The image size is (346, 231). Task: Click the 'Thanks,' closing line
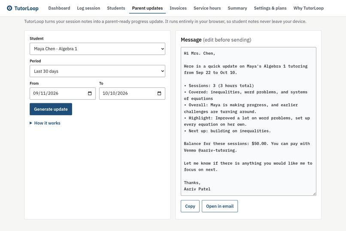[192, 182]
